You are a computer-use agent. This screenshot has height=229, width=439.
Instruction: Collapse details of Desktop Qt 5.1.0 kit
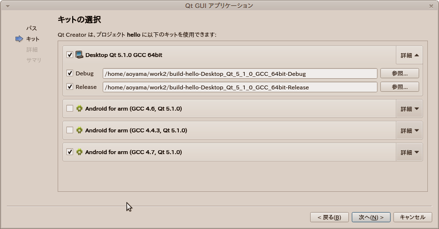(x=409, y=55)
